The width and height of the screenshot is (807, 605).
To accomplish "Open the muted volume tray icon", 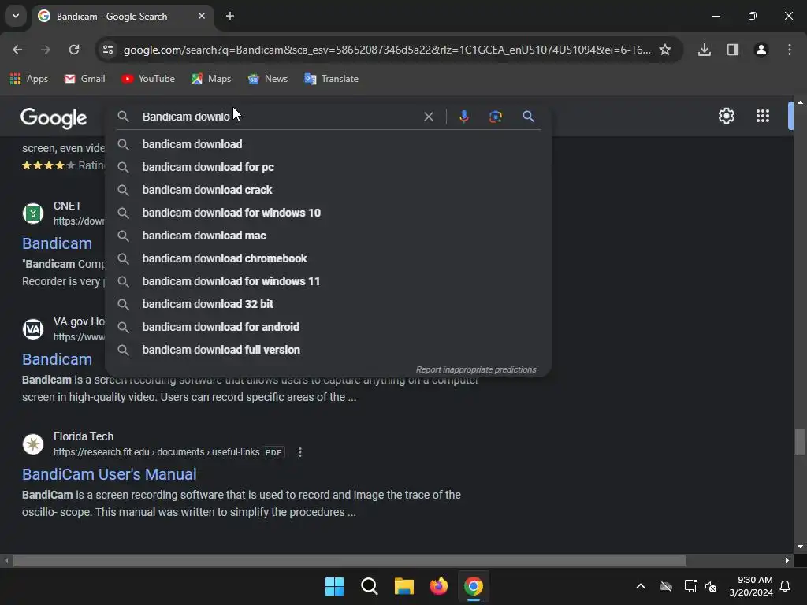I will click(711, 586).
